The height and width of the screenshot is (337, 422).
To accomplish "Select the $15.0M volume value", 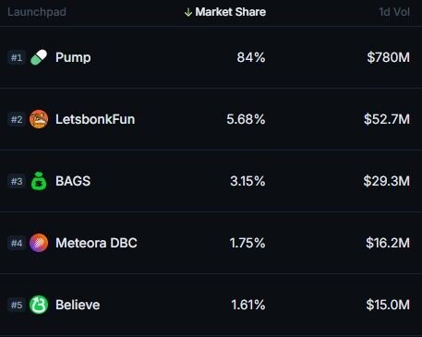I will coord(388,305).
